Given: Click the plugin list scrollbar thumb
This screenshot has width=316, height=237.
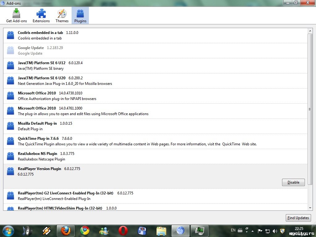Looking at the screenshot, I should click(310, 109).
